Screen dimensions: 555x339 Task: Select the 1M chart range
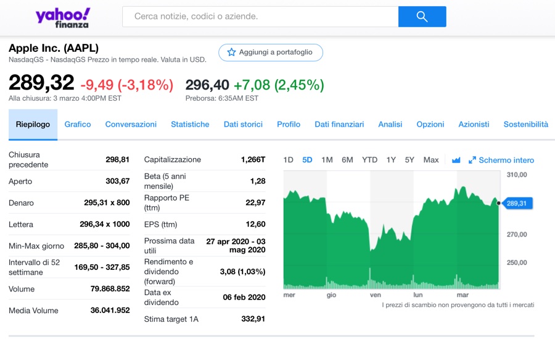click(327, 160)
